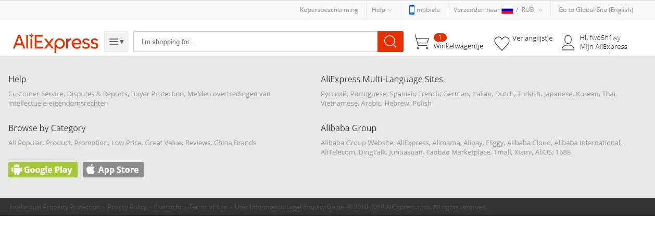Open Verlanglijstje wishlist link

[533, 38]
